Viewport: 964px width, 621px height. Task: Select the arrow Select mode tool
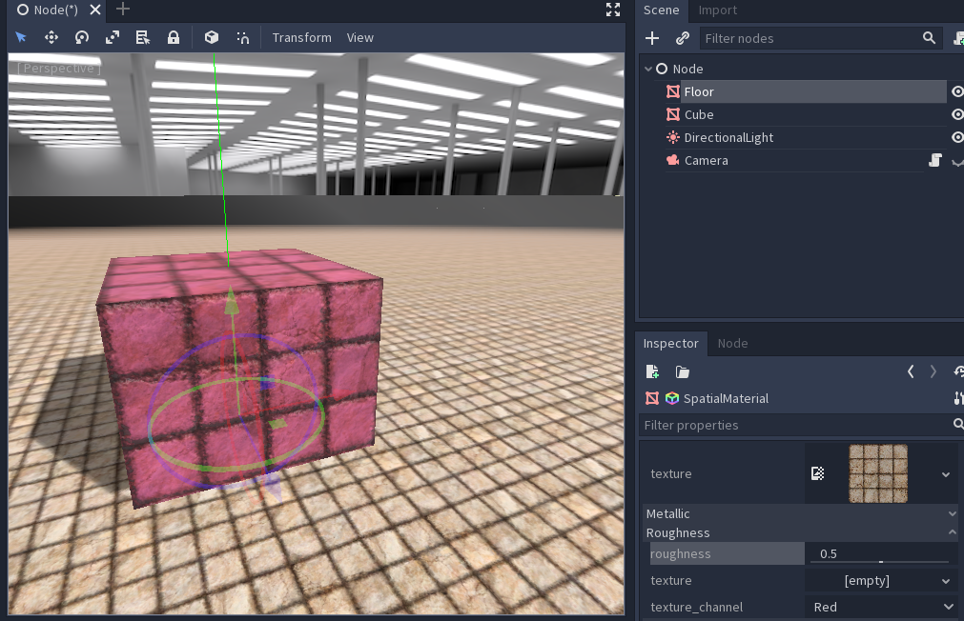click(x=21, y=37)
